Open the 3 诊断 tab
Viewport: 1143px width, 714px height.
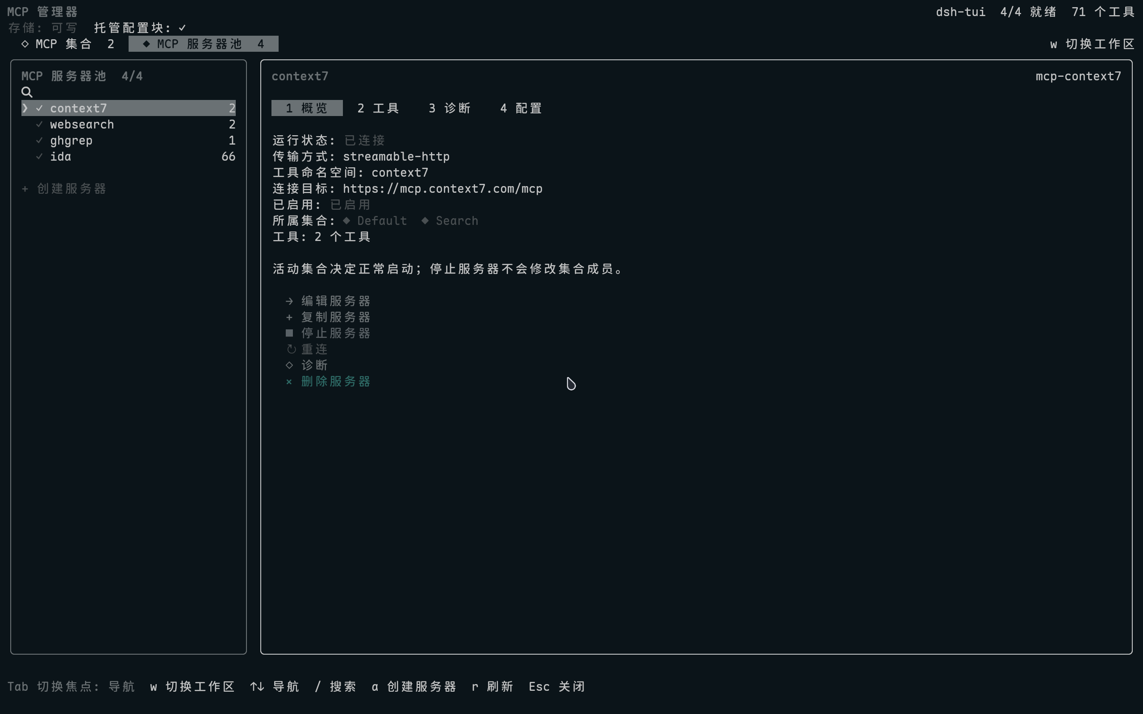coord(450,108)
